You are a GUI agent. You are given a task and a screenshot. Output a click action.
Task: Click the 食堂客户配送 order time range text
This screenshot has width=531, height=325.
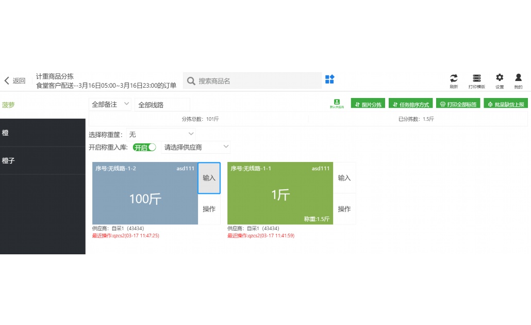click(x=106, y=86)
